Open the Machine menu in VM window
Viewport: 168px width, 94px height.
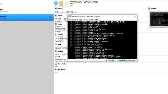(75, 19)
